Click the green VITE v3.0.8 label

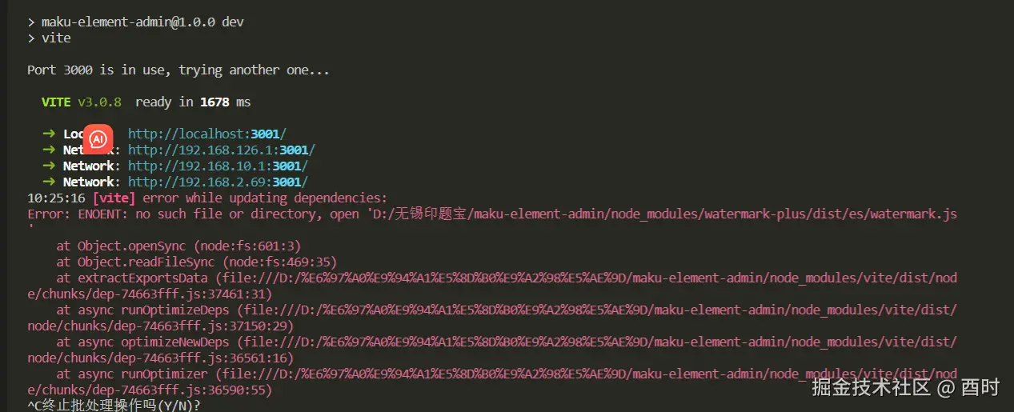point(82,102)
